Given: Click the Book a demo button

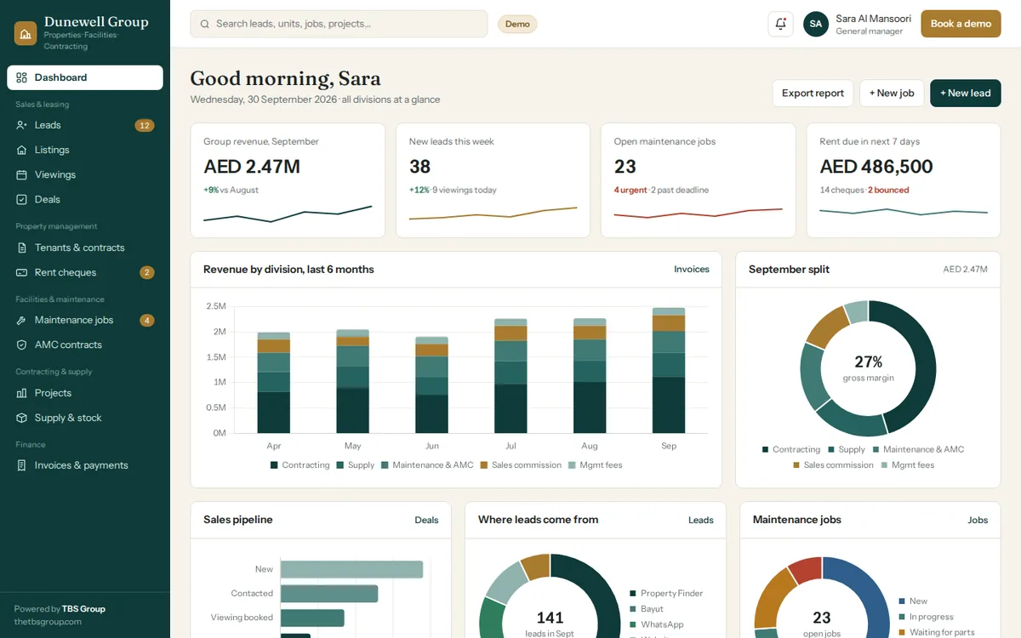Looking at the screenshot, I should pos(961,24).
